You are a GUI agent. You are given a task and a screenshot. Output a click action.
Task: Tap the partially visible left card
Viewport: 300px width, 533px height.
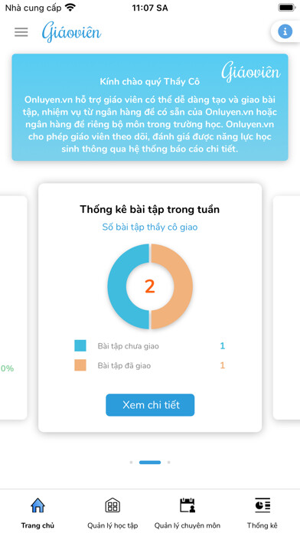pyautogui.click(x=13, y=308)
